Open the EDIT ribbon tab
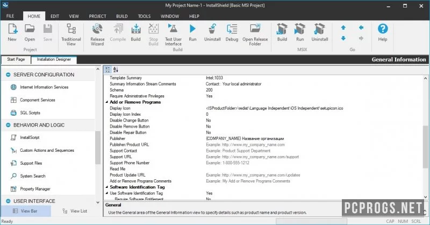430x225 pixels. (x=55, y=16)
